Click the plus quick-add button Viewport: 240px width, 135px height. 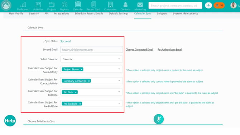point(208,5)
